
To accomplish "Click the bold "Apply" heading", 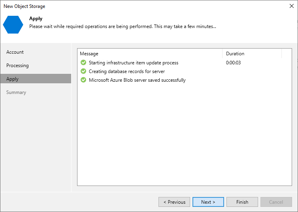I will (36, 19).
